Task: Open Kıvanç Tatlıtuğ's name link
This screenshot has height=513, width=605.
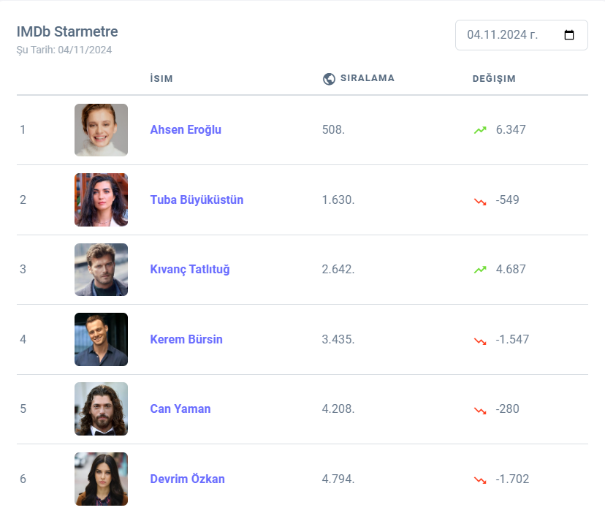Action: (190, 270)
